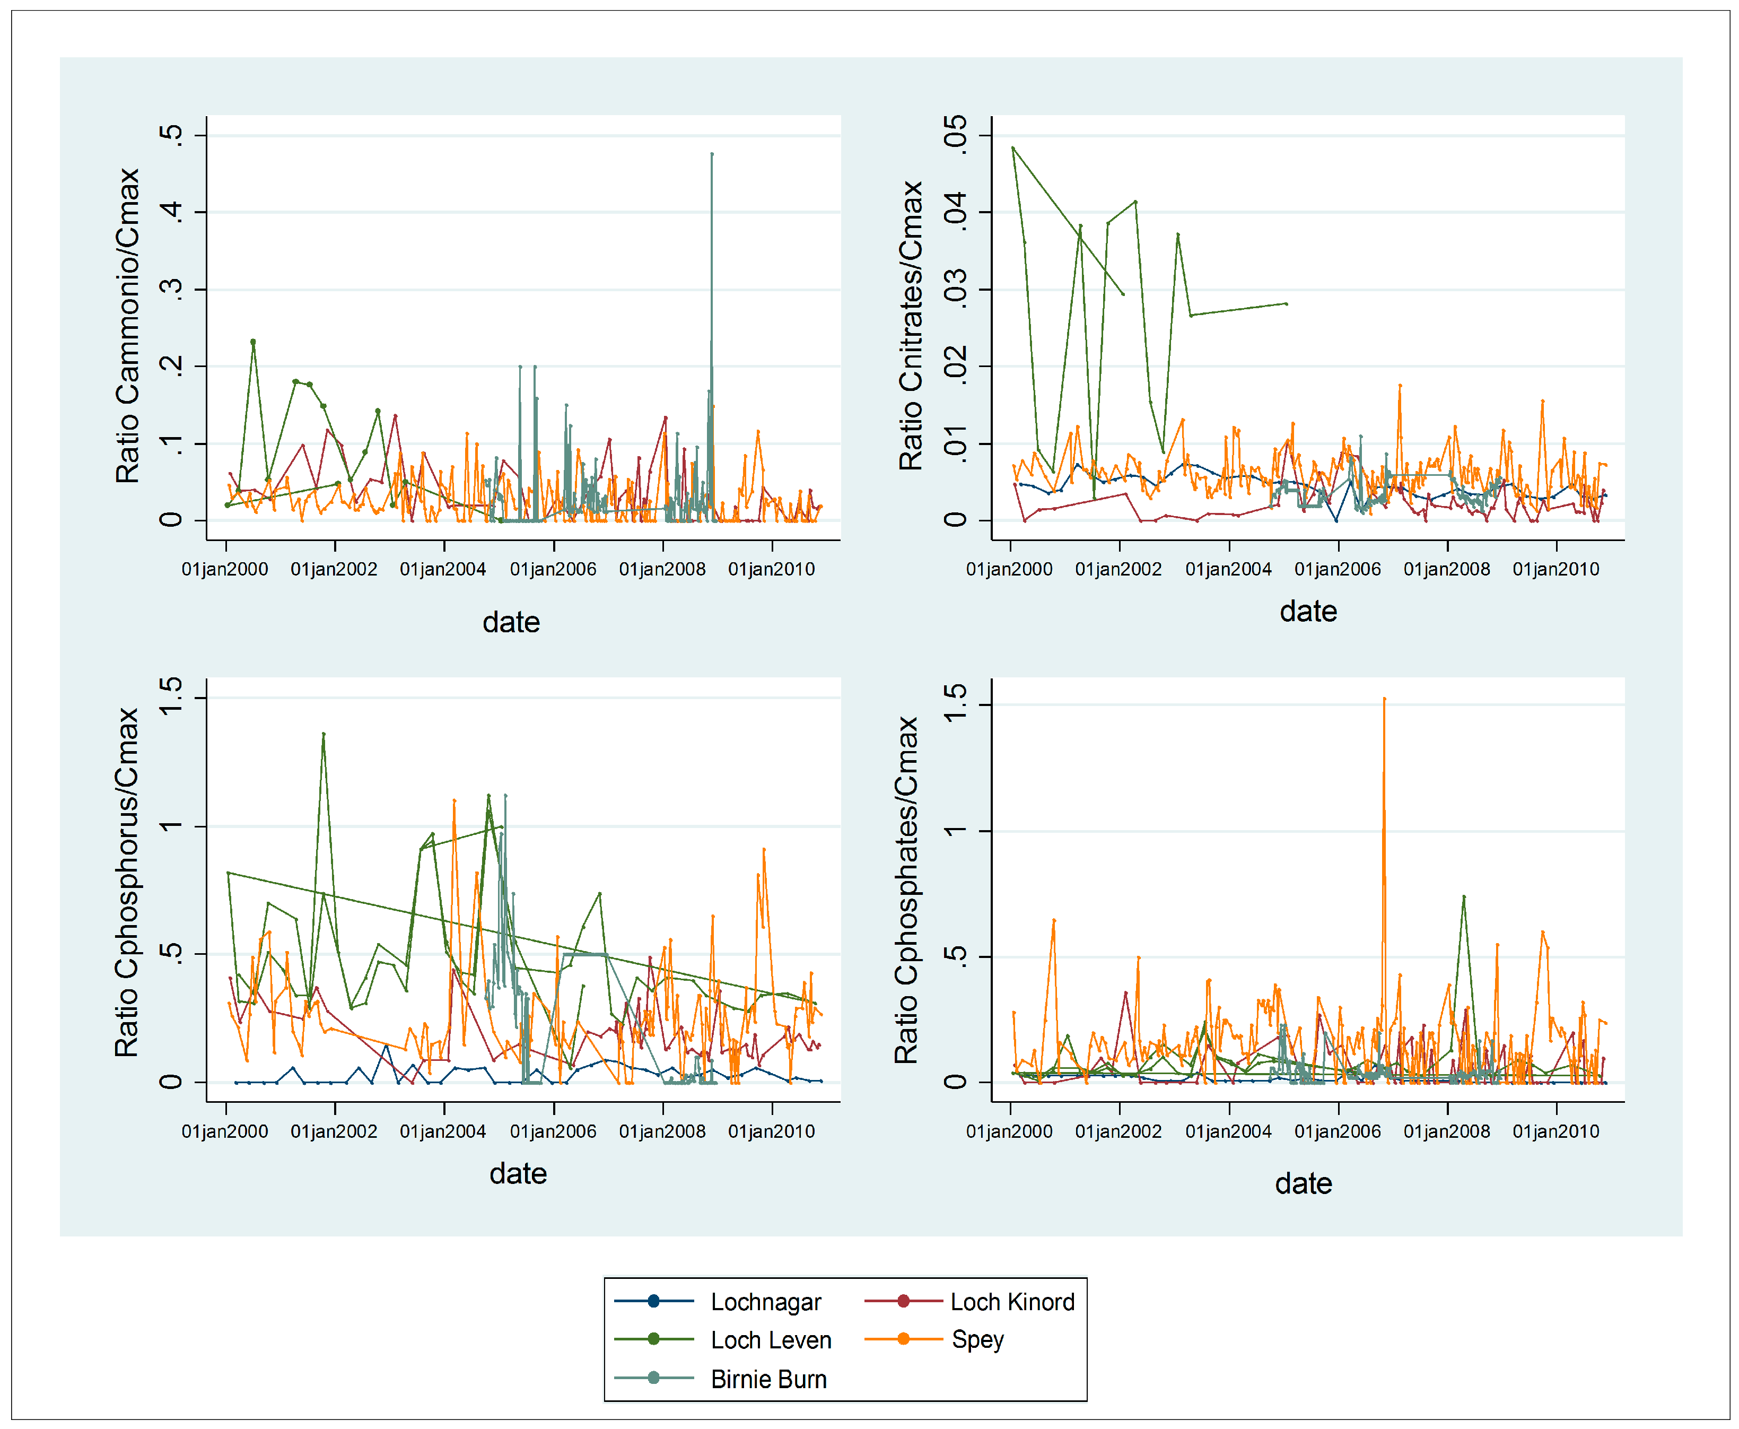The height and width of the screenshot is (1429, 1739).
Task: Click the Ratio Cammonio/Cmax axis title
Action: 128,326
